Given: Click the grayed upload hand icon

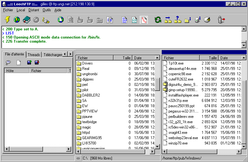Looking at the screenshot, I should point(90,20).
